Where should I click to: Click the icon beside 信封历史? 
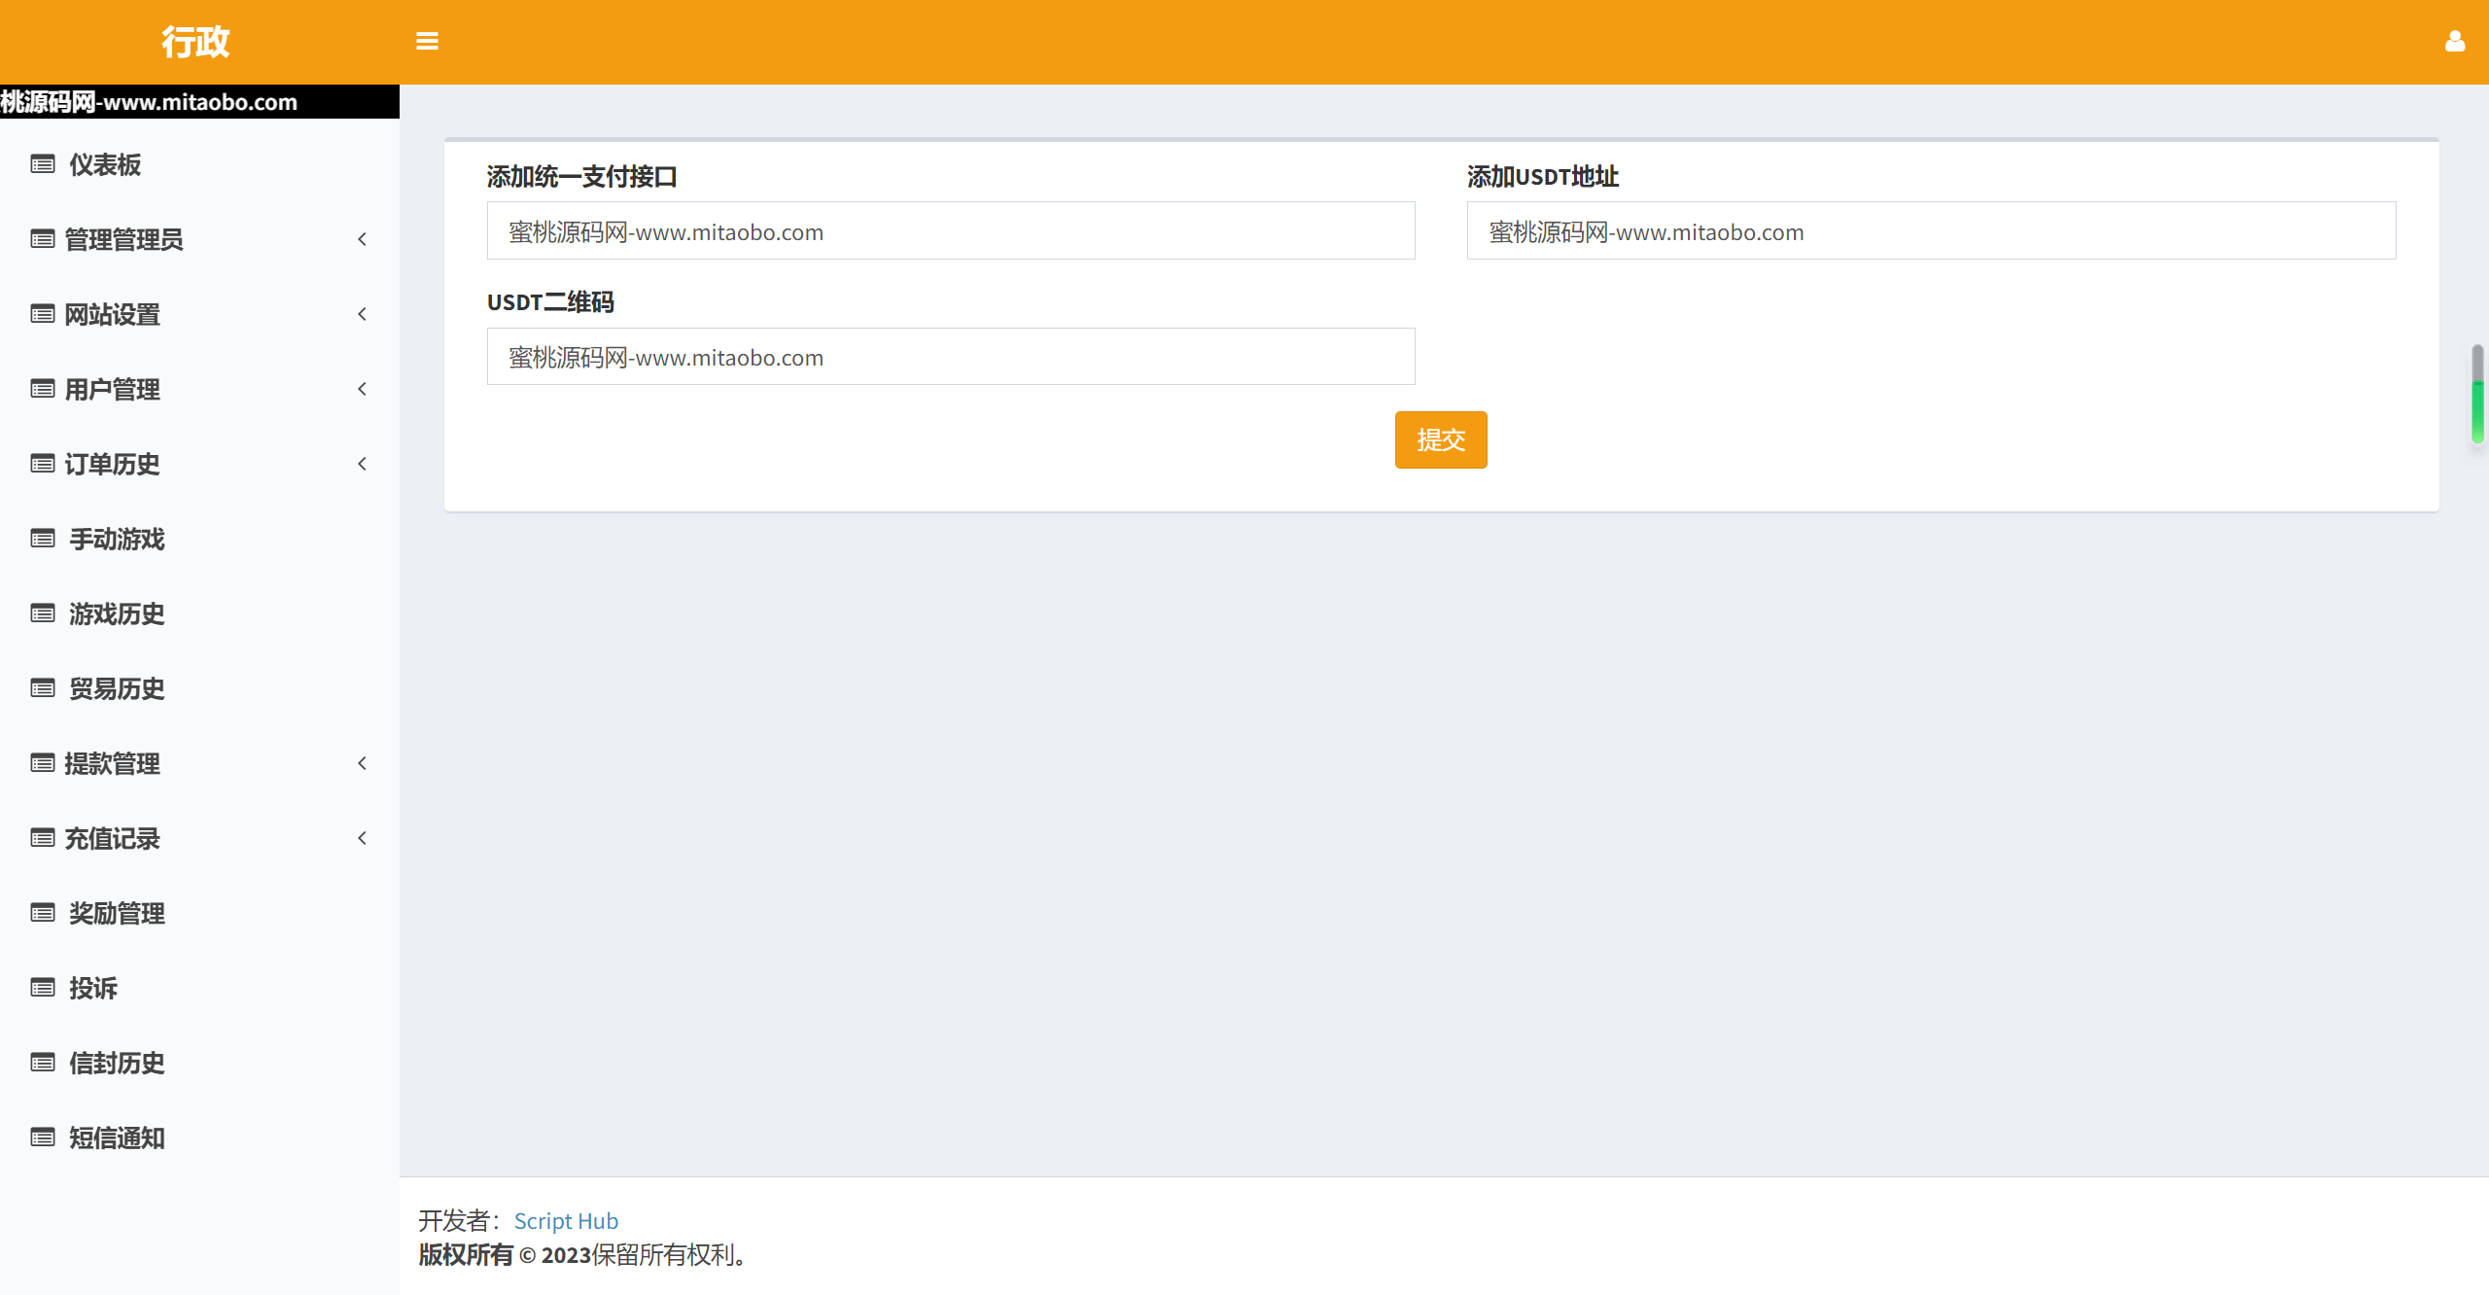43,1063
